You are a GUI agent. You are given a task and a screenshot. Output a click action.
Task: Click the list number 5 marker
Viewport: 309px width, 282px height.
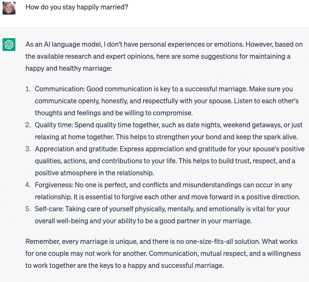(x=28, y=209)
